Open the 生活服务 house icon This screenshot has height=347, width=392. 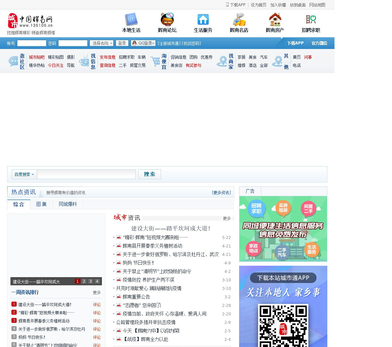(203, 19)
